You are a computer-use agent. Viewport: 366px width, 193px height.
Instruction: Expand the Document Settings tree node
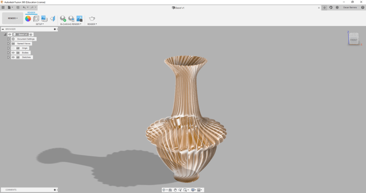pyautogui.click(x=8, y=39)
